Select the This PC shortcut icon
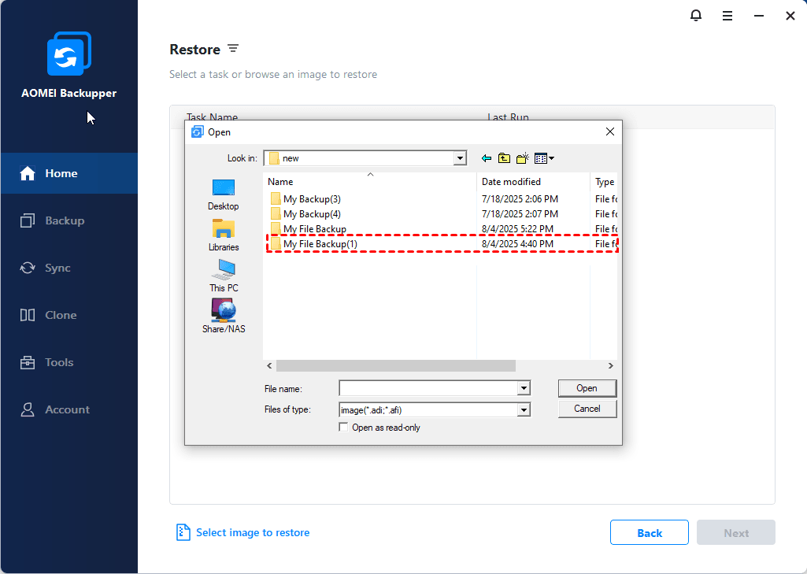This screenshot has width=807, height=574. [224, 270]
